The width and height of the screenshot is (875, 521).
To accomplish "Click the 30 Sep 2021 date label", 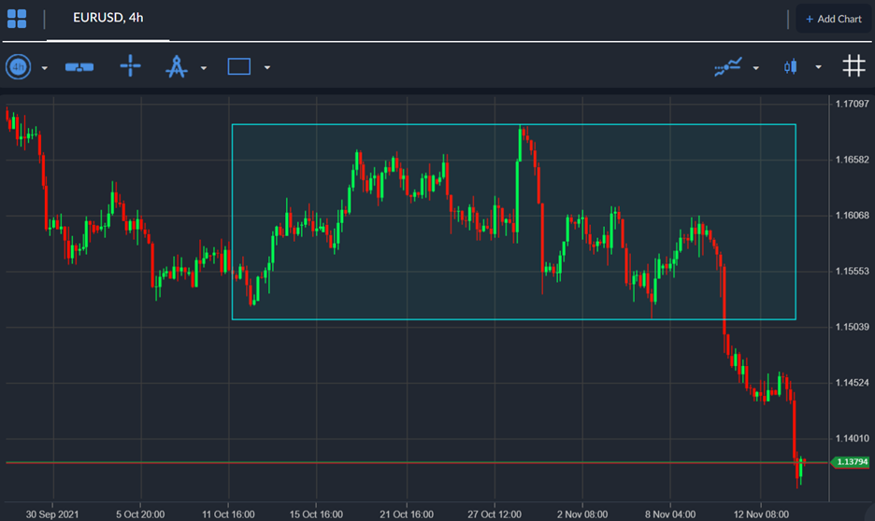I will coord(52,514).
